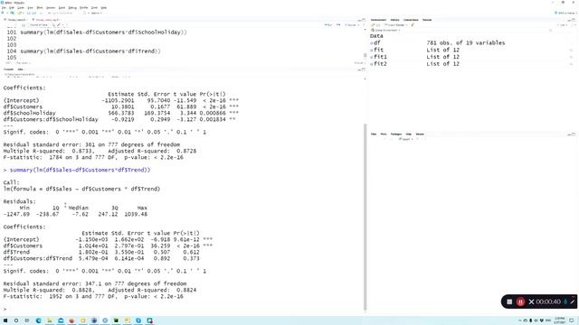
Task: Click '781 obs. of 19 variables' text
Action: click(466, 43)
